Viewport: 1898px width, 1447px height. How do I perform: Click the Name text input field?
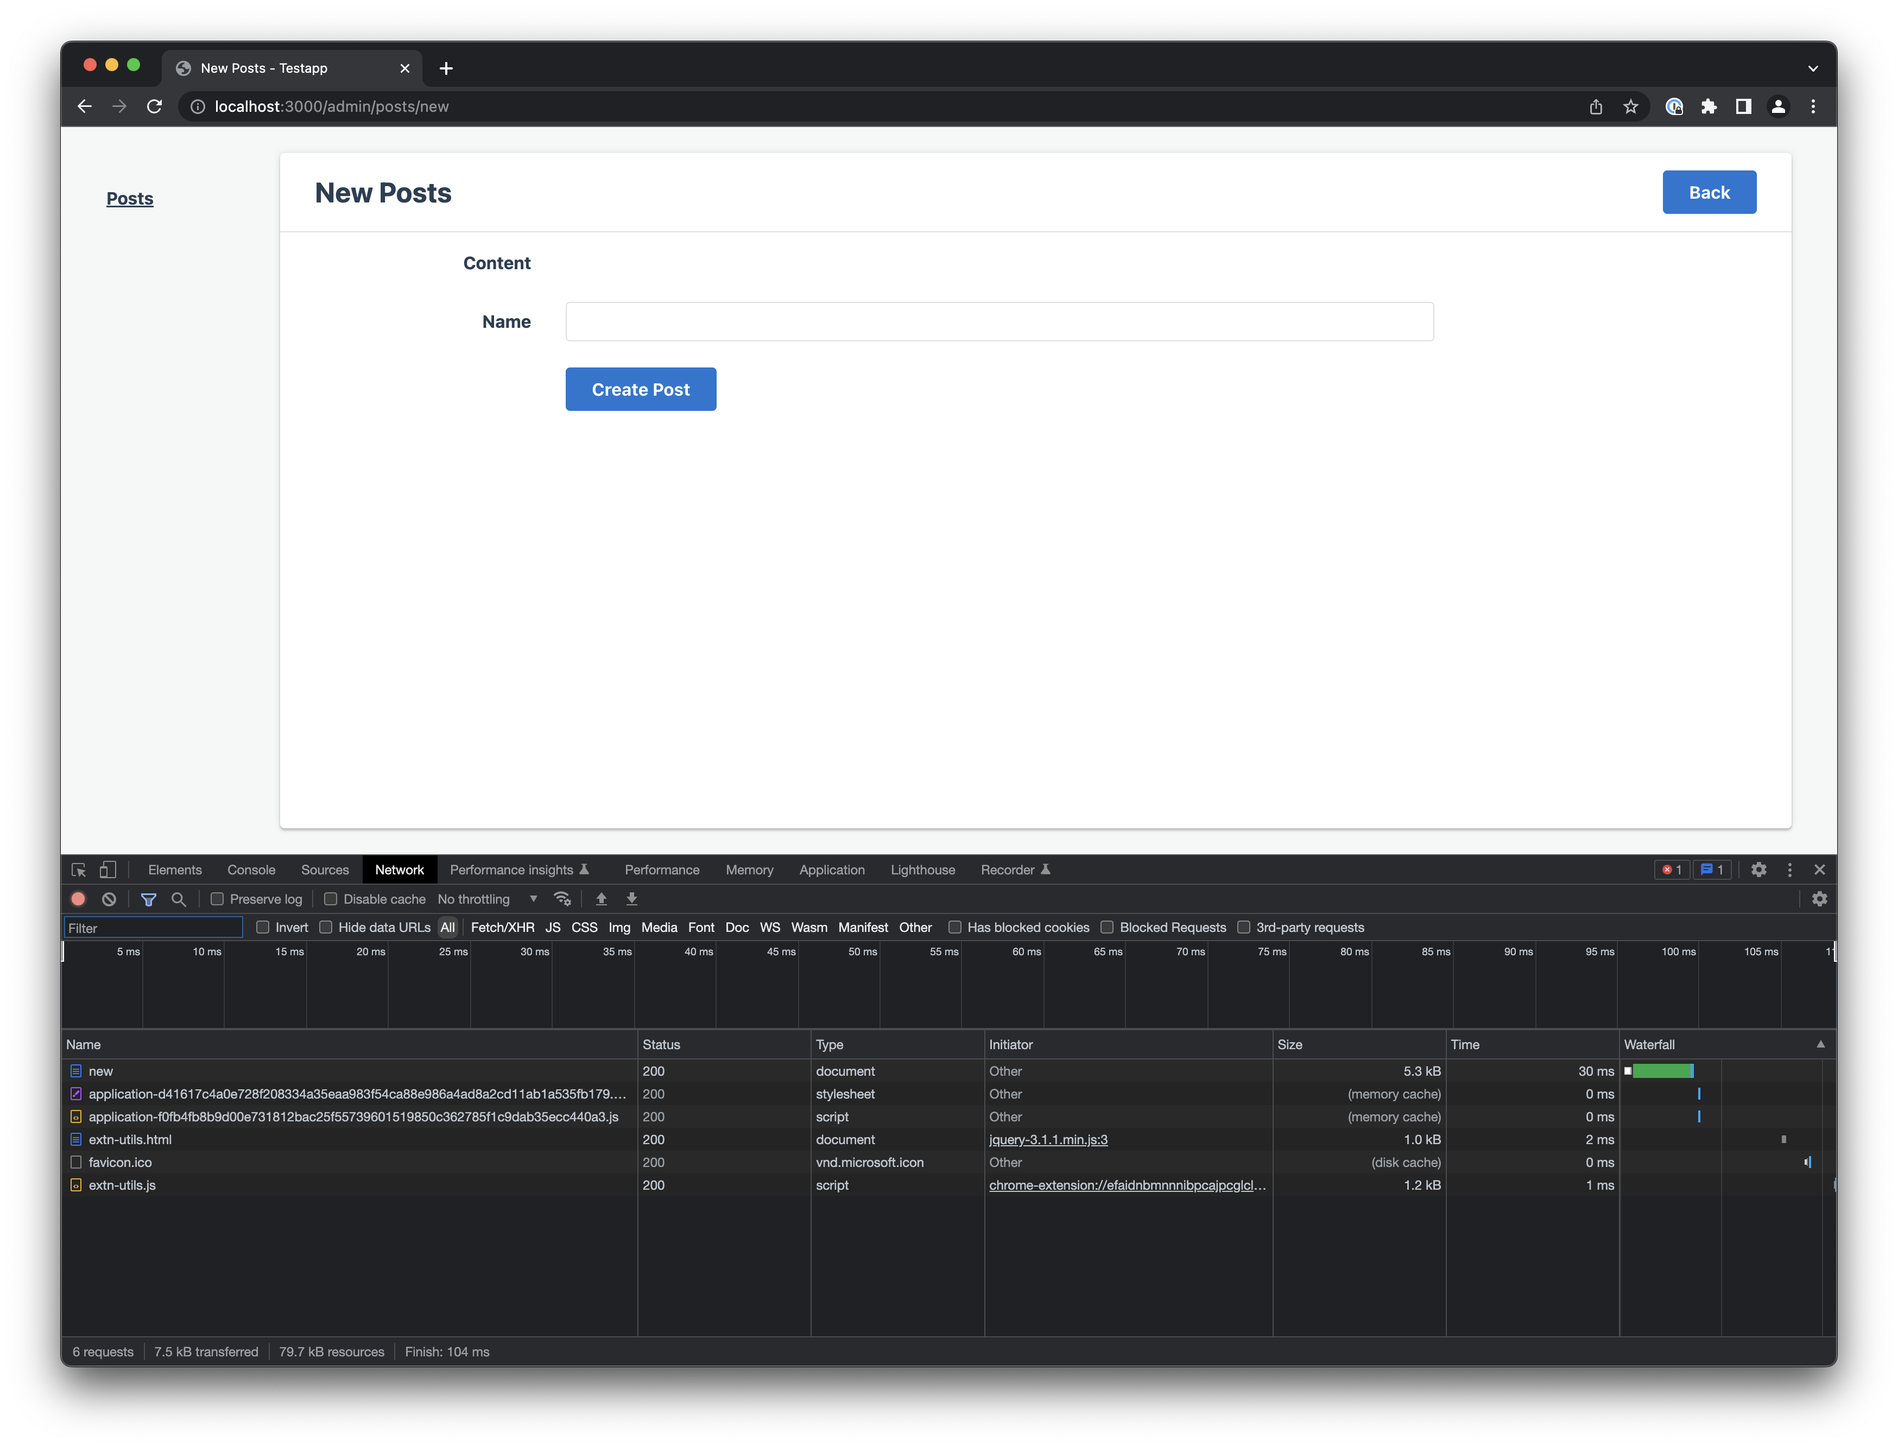998,321
